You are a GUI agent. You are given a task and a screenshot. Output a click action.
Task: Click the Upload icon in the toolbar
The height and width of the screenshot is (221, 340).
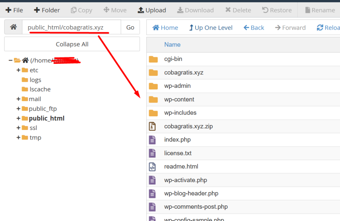click(x=140, y=10)
